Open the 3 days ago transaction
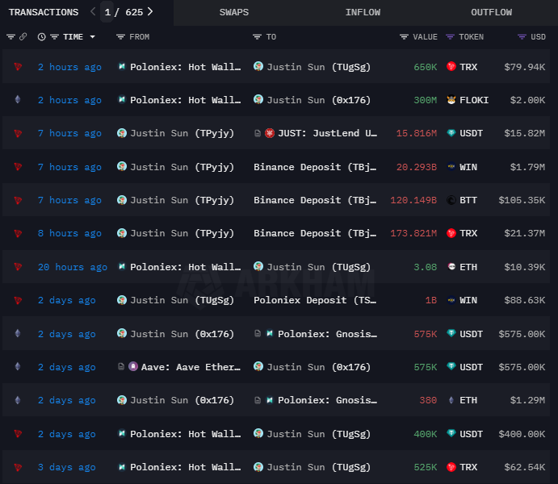Screen dimensions: 558x484 [x=67, y=467]
